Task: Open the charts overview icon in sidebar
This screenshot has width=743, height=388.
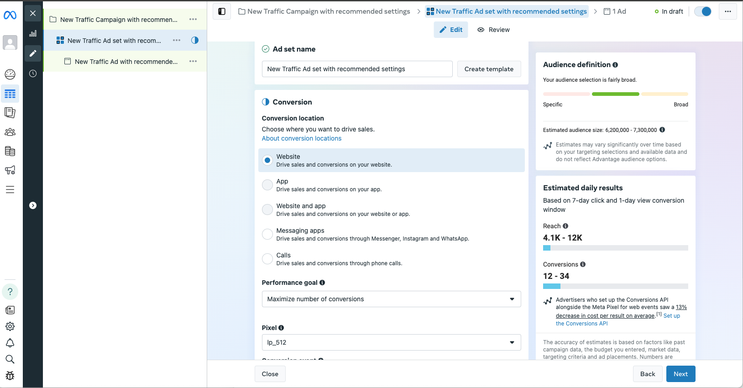Action: pyautogui.click(x=33, y=33)
